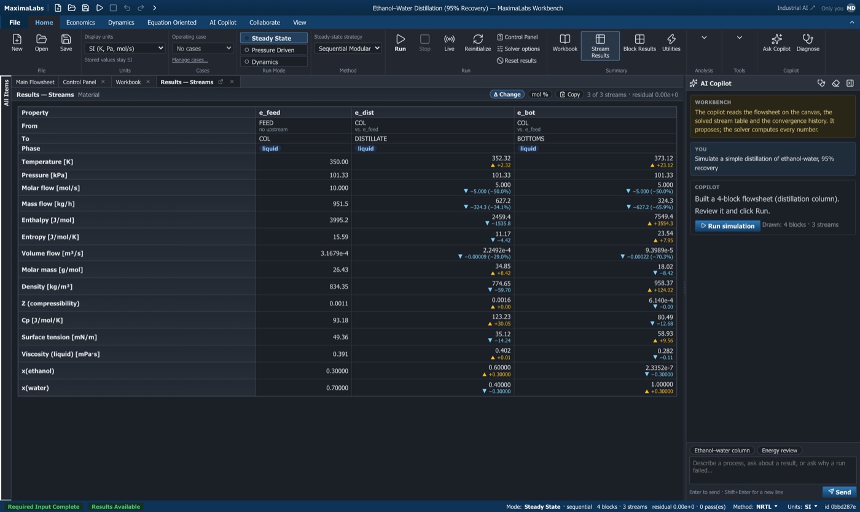Expand the Analysis ribbon group

point(704,37)
